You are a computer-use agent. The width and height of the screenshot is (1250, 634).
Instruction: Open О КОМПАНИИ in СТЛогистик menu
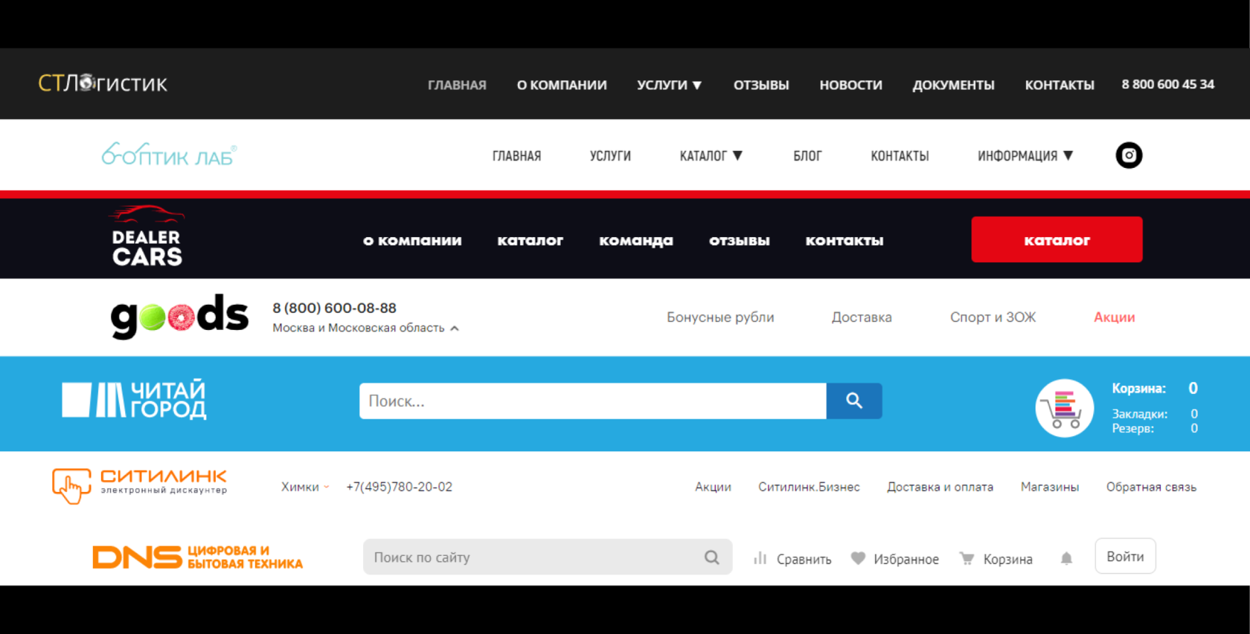562,85
